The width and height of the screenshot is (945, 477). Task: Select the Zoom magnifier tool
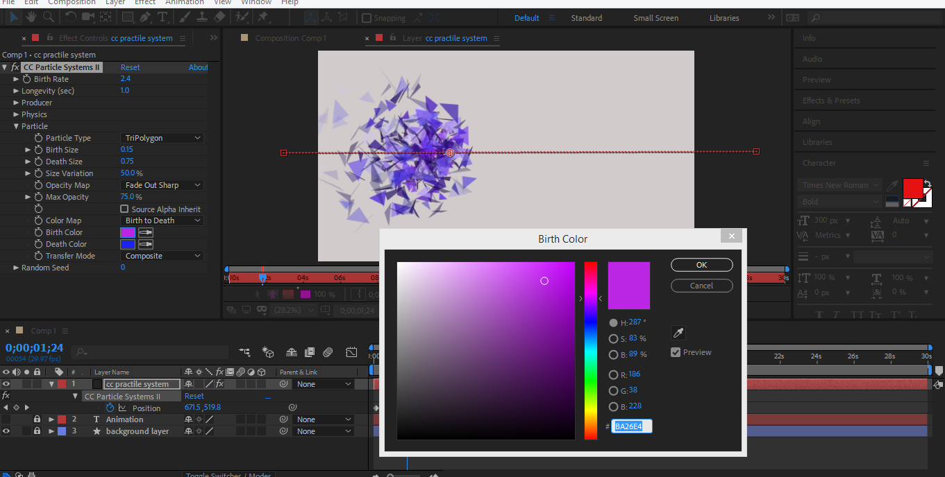coord(49,17)
